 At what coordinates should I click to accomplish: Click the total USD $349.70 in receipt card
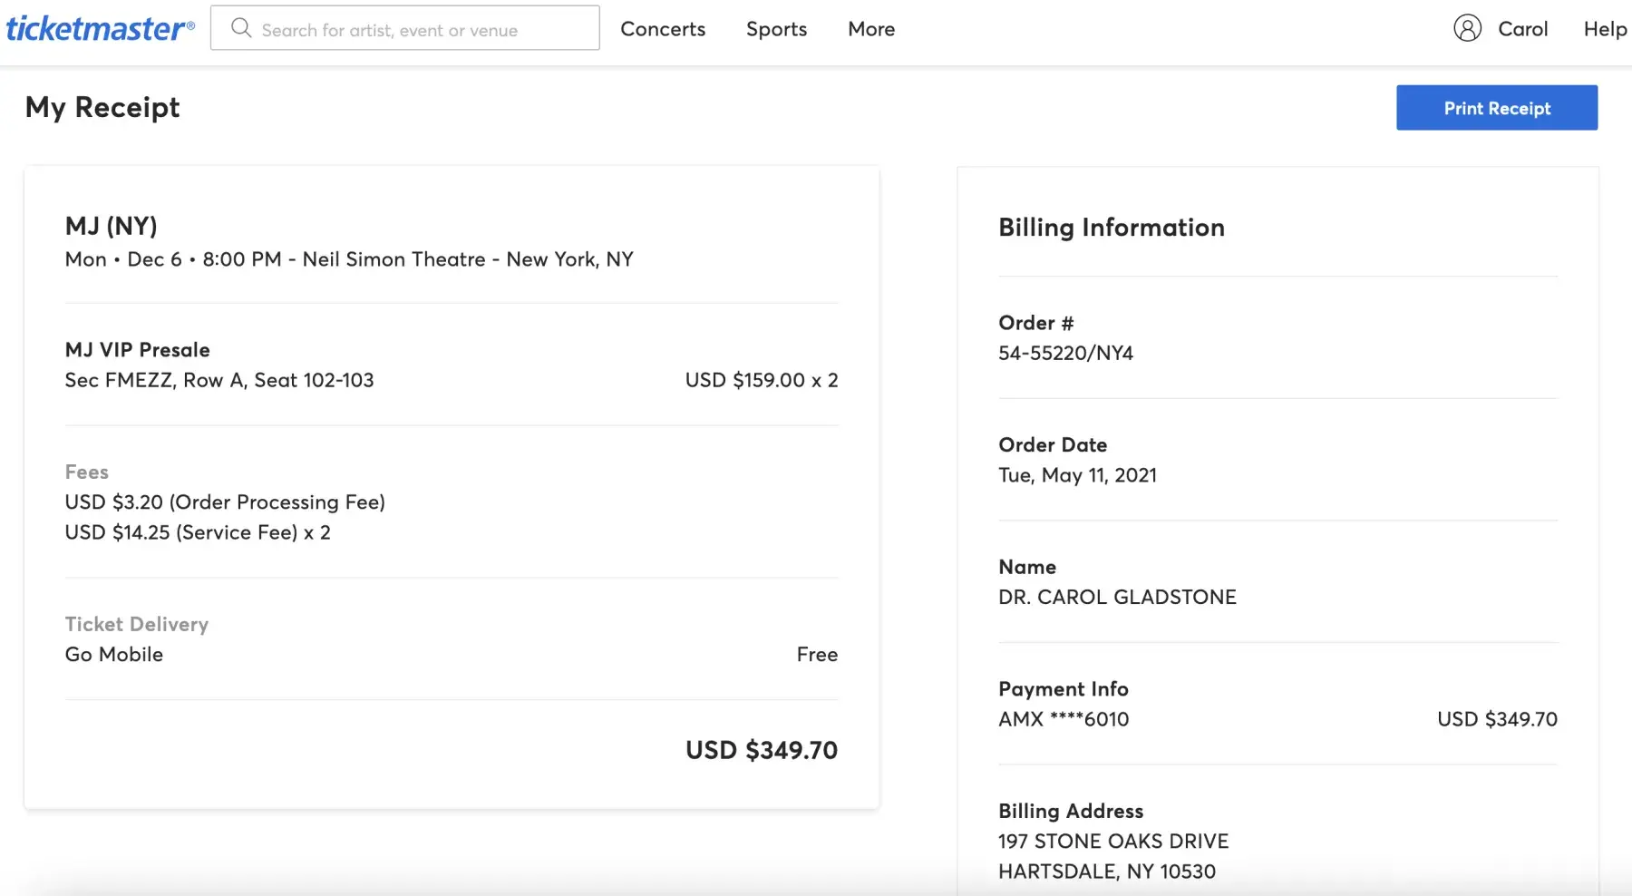761,750
